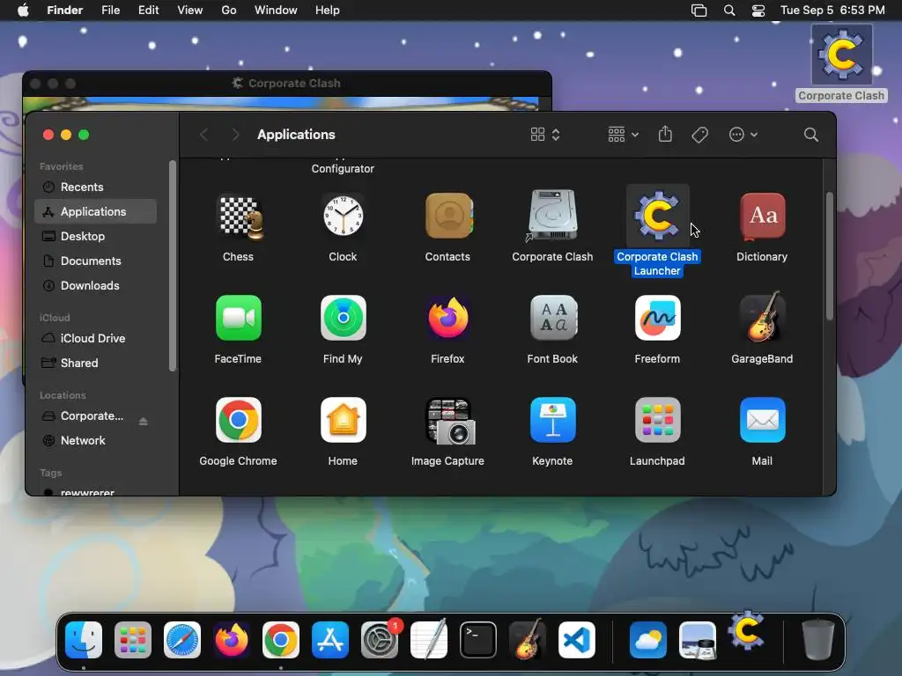902x676 pixels.
Task: Open the Trash in the Dock
Action: tap(818, 639)
